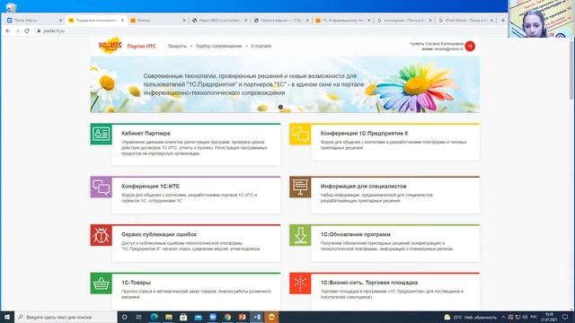The image size is (575, 323).
Task: Open the green Кабинет Партнера card icon
Action: click(x=101, y=134)
